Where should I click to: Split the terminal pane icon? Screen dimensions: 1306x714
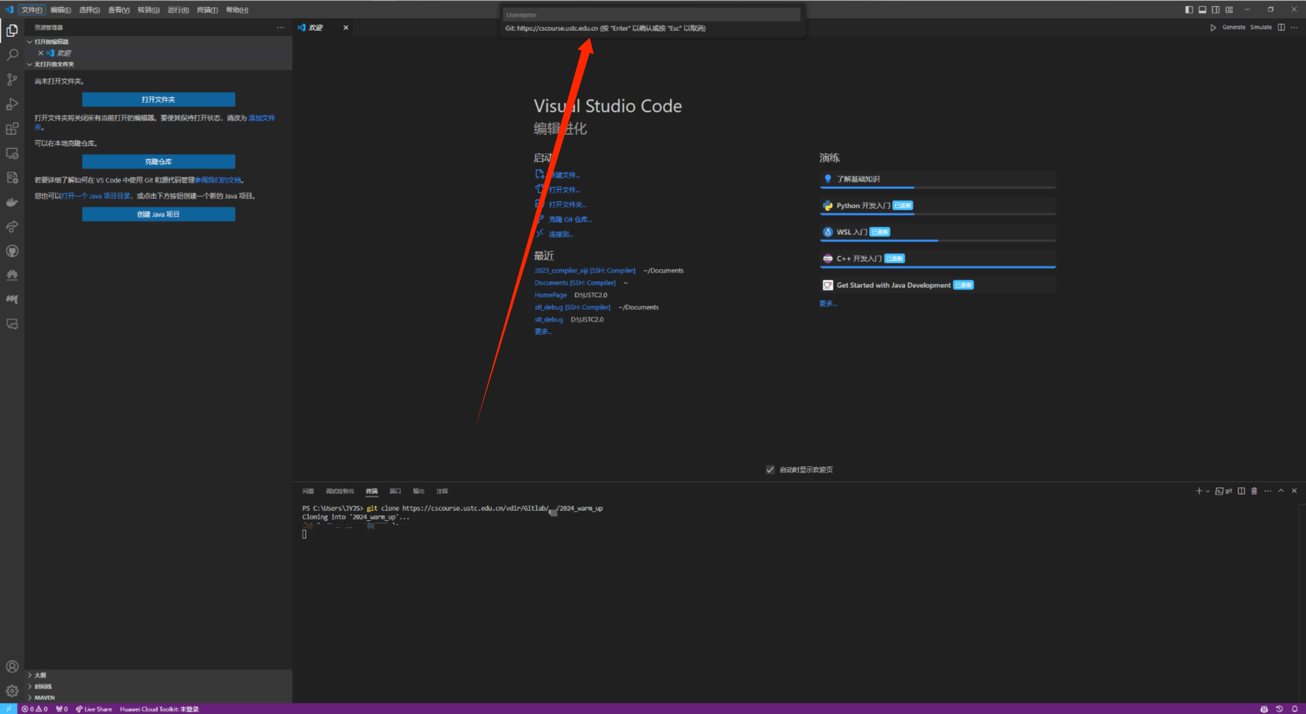click(1241, 491)
